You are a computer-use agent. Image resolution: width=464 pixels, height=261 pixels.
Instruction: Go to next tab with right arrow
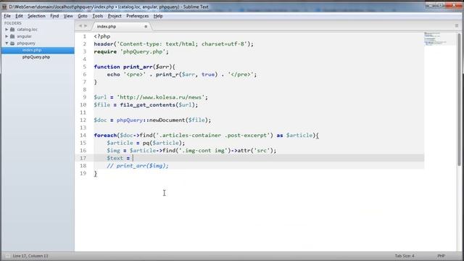point(86,26)
